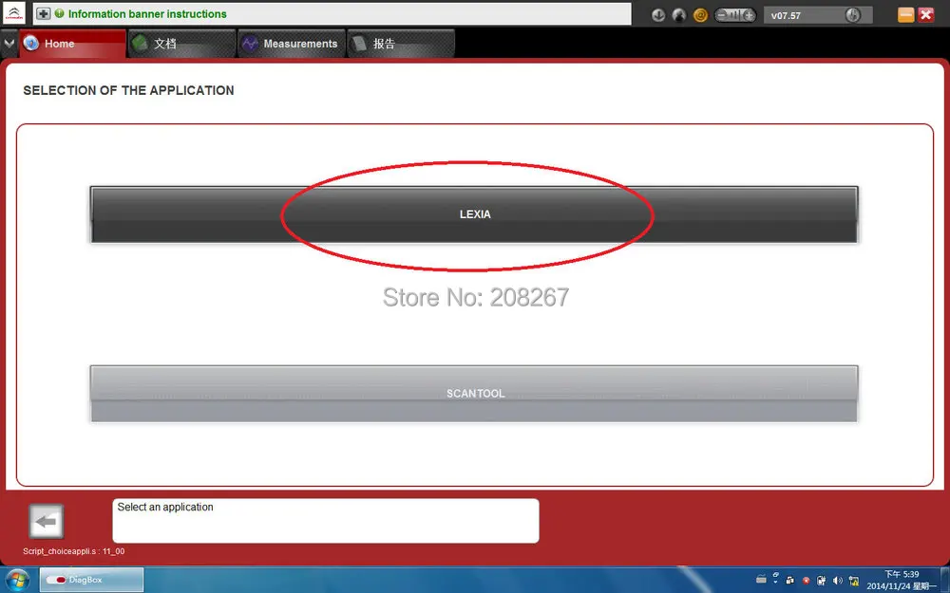Open the volume speaker tray icon
This screenshot has width=950, height=593.
838,581
